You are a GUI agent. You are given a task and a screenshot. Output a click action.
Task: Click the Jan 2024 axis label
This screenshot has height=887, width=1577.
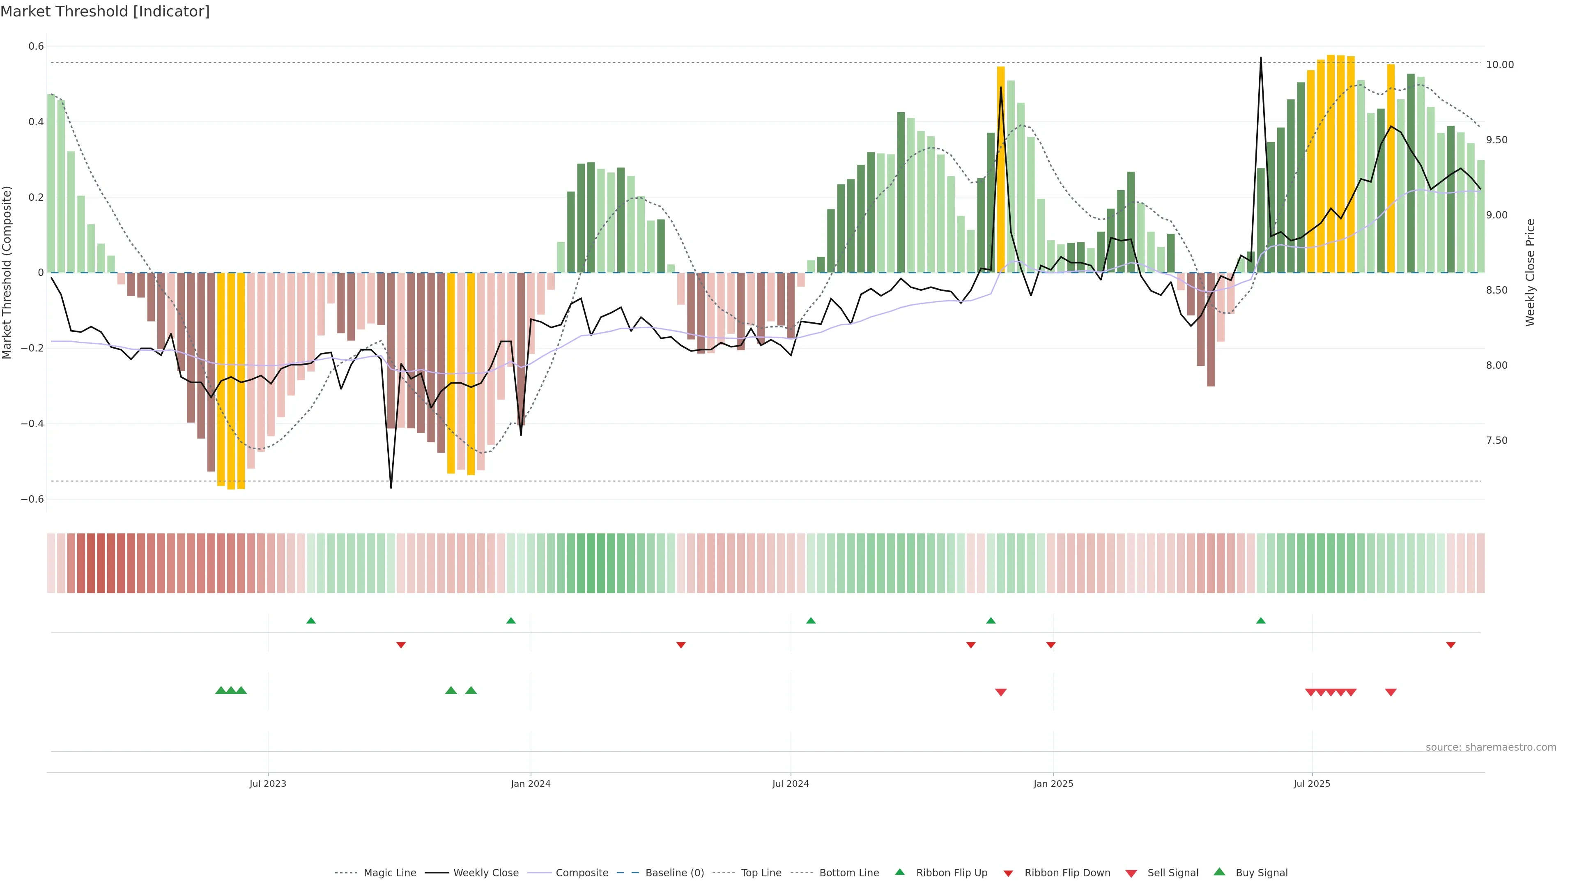(x=531, y=784)
